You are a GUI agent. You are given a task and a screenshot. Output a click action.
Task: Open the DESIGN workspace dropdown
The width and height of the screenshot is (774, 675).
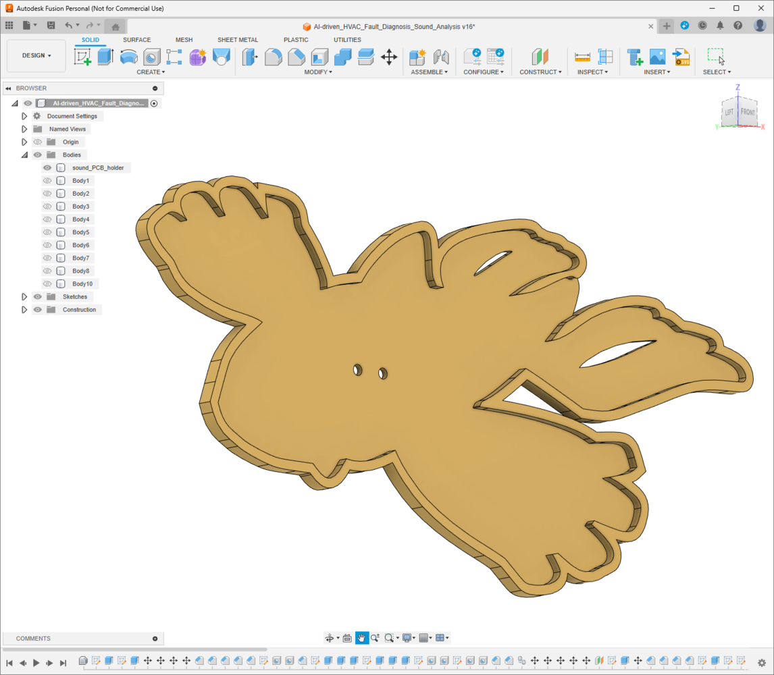pyautogui.click(x=36, y=56)
